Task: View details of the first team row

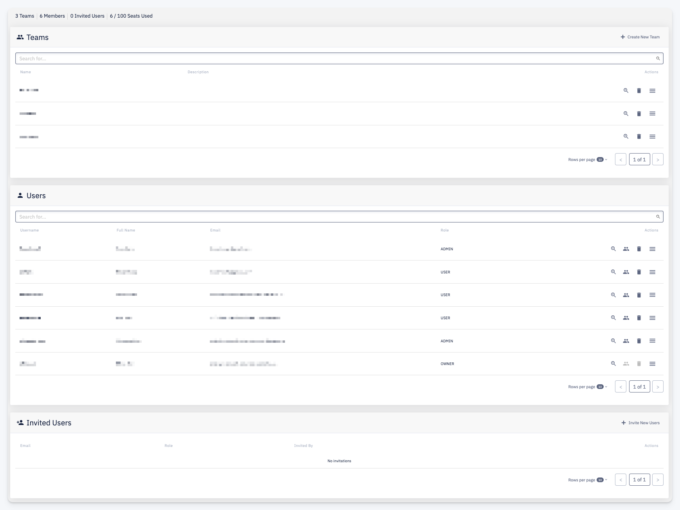Action: tap(626, 90)
